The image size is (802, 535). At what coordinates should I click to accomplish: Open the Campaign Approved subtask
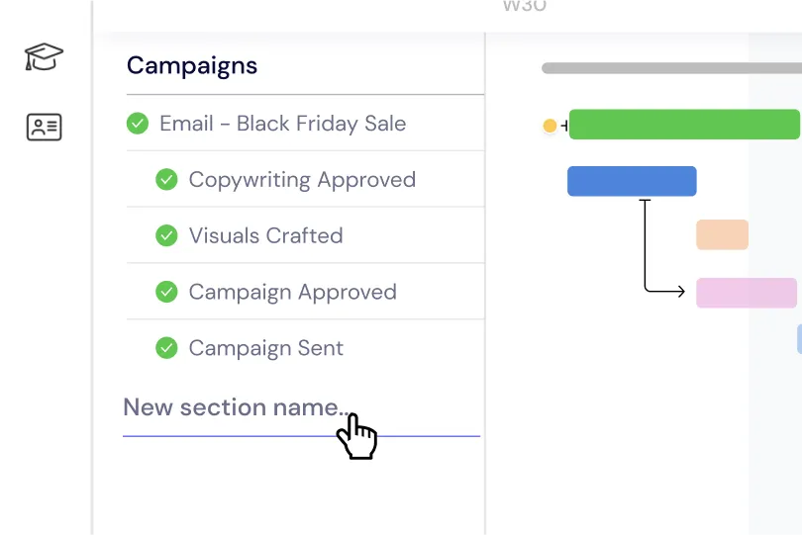[292, 292]
